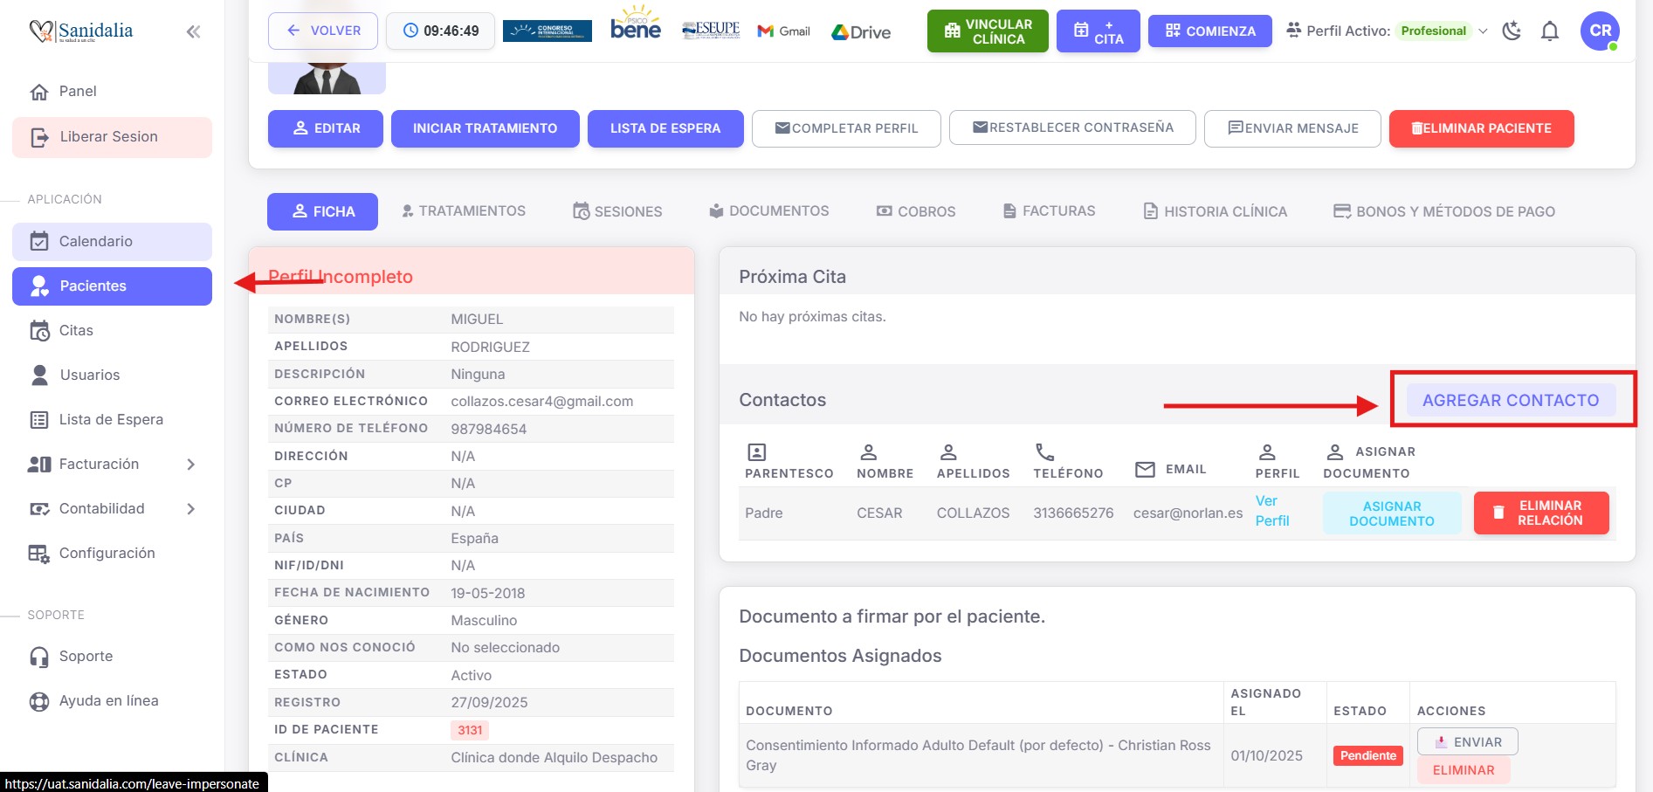The width and height of the screenshot is (1653, 792).
Task: Click the ESEUPE logo shortcut
Action: pos(711,31)
